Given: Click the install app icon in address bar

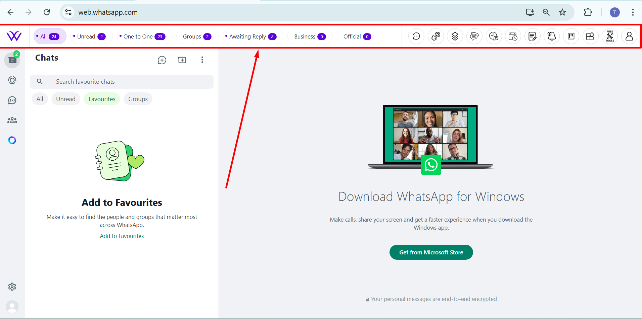Looking at the screenshot, I should click(x=530, y=12).
